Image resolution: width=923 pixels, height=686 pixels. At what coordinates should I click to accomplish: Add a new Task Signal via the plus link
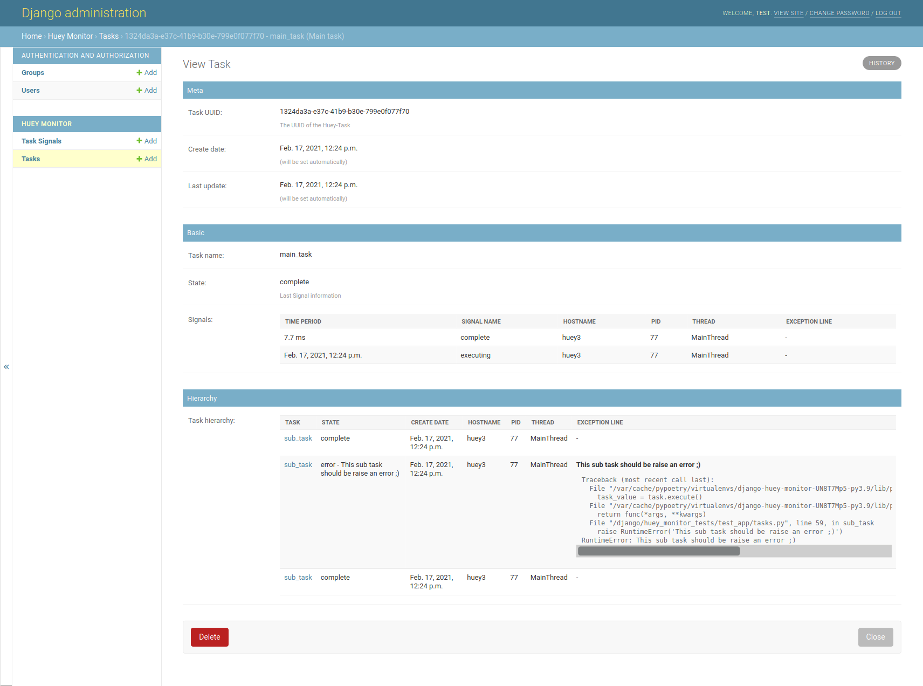click(x=147, y=141)
